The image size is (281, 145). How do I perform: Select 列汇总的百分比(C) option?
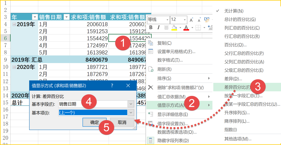click(x=242, y=28)
